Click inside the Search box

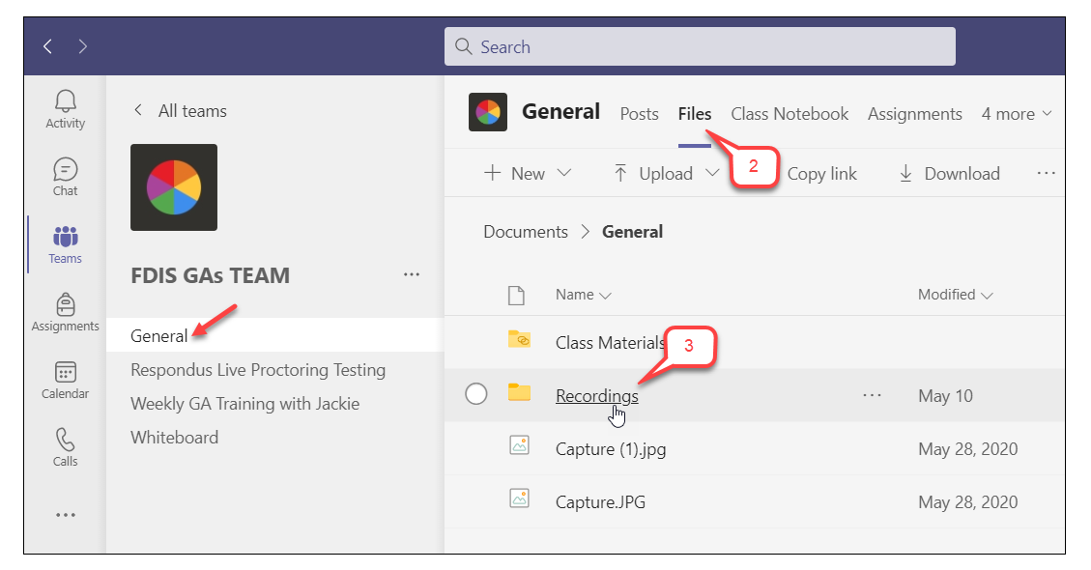pyautogui.click(x=700, y=46)
